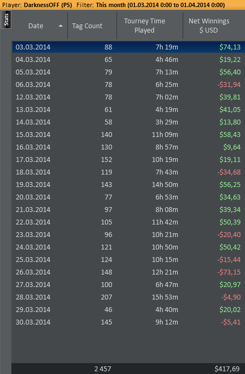
Task: Click the Date column sort arrow
Action: point(61,26)
